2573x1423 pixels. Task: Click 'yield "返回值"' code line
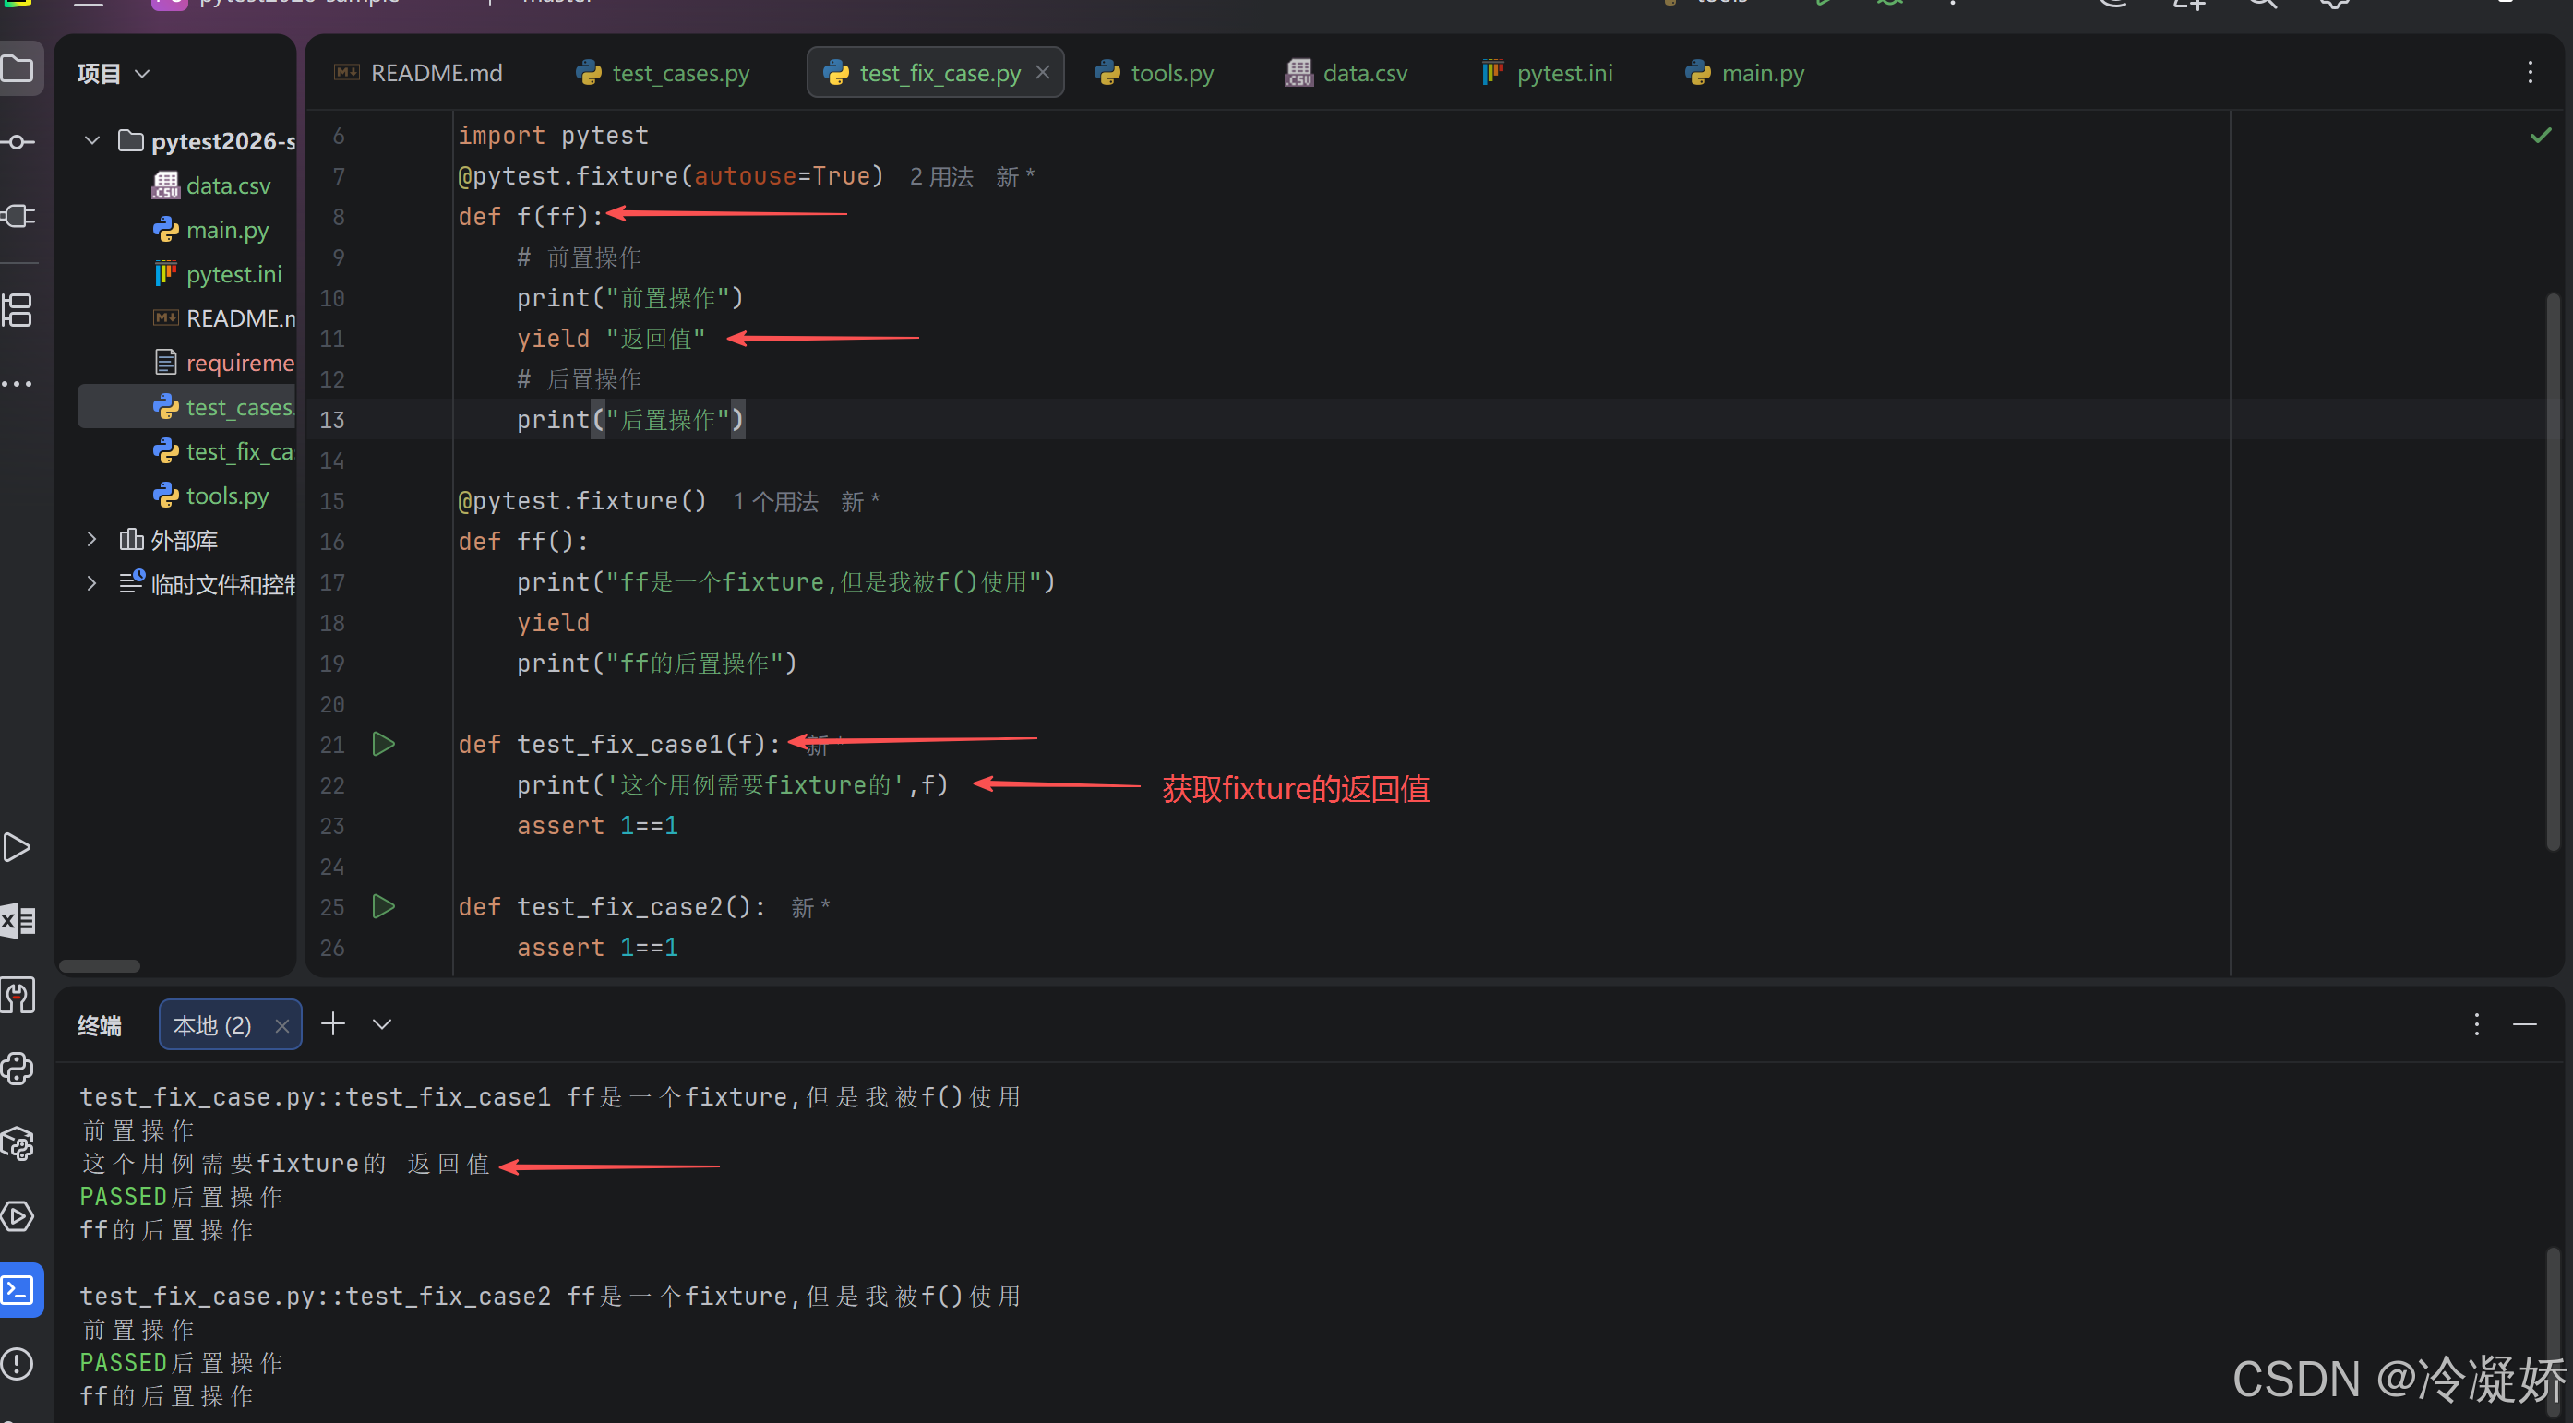[x=611, y=339]
